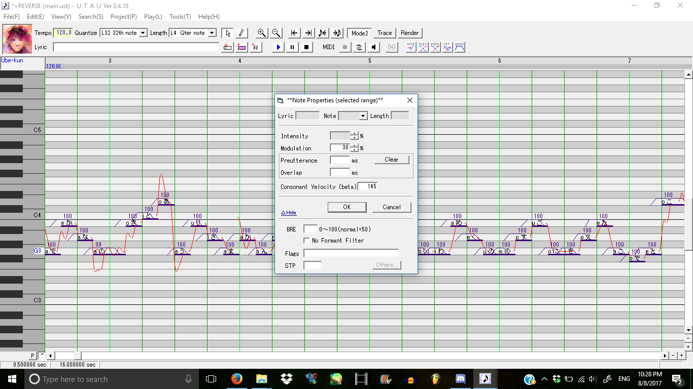693x389 pixels.
Task: Insert a rest with the R icon
Action: click(x=256, y=47)
